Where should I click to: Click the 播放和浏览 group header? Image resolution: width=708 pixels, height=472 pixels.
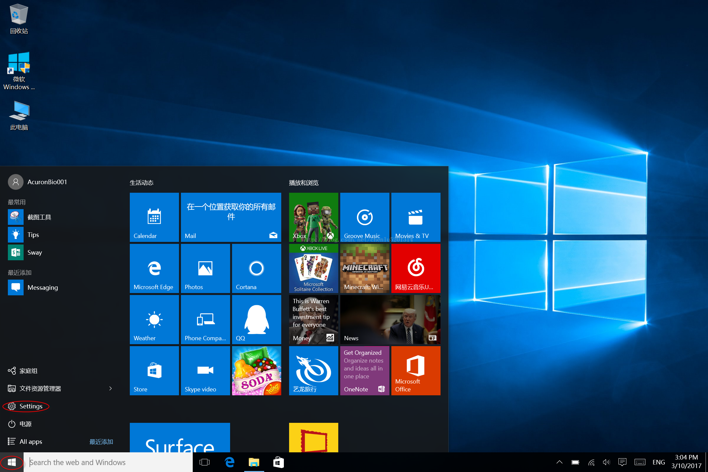tap(304, 183)
